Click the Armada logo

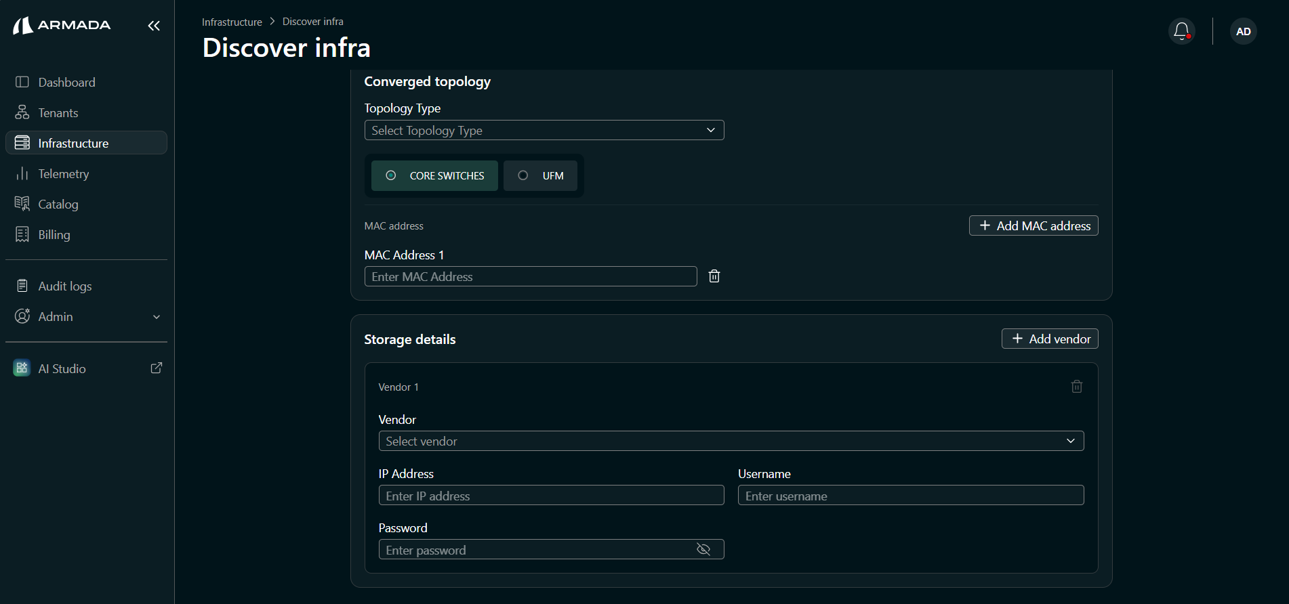[62, 26]
